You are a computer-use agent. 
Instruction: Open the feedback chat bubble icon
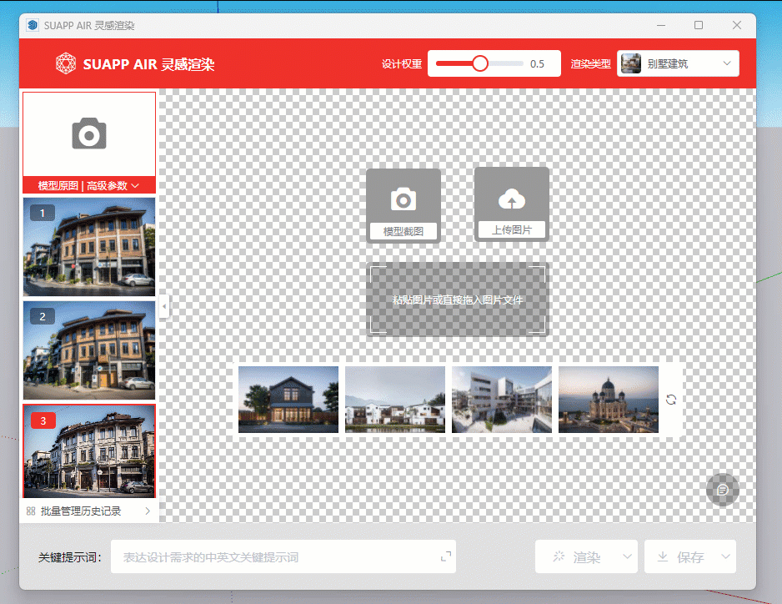tap(722, 490)
